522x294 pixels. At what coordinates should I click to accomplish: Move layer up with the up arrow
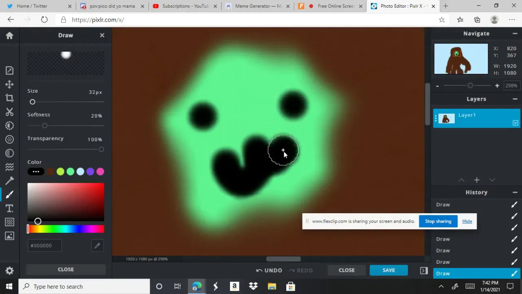click(461, 180)
